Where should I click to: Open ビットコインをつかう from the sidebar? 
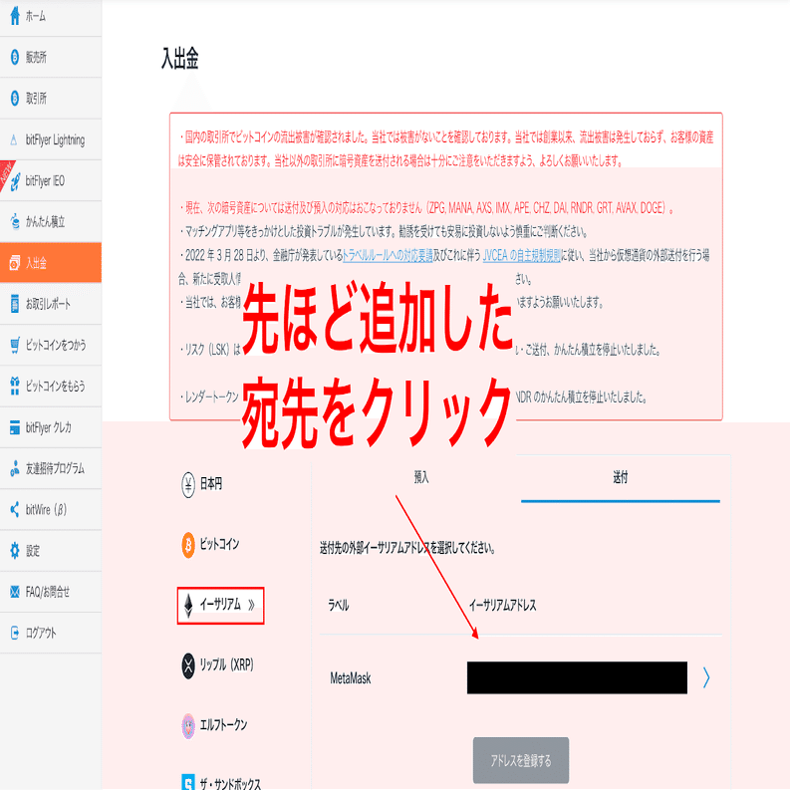tap(51, 345)
